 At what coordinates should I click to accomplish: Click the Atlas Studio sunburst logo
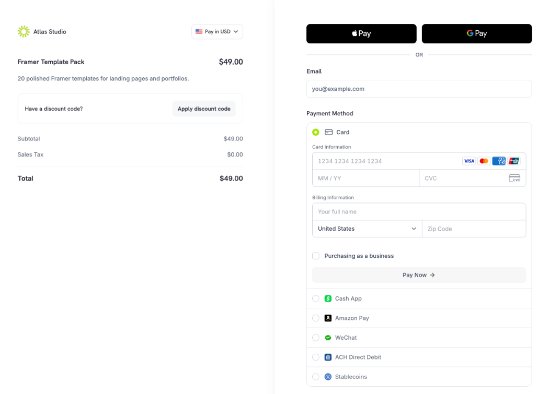24,31
